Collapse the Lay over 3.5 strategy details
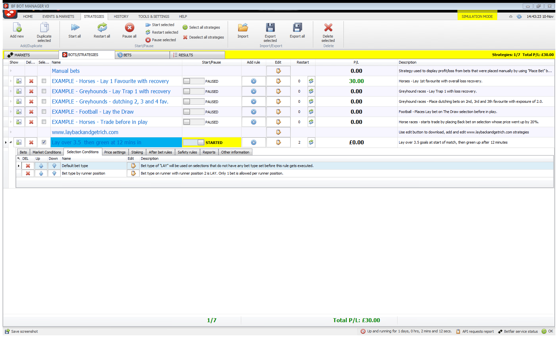Screen dimensions: 558x338 click(x=11, y=142)
